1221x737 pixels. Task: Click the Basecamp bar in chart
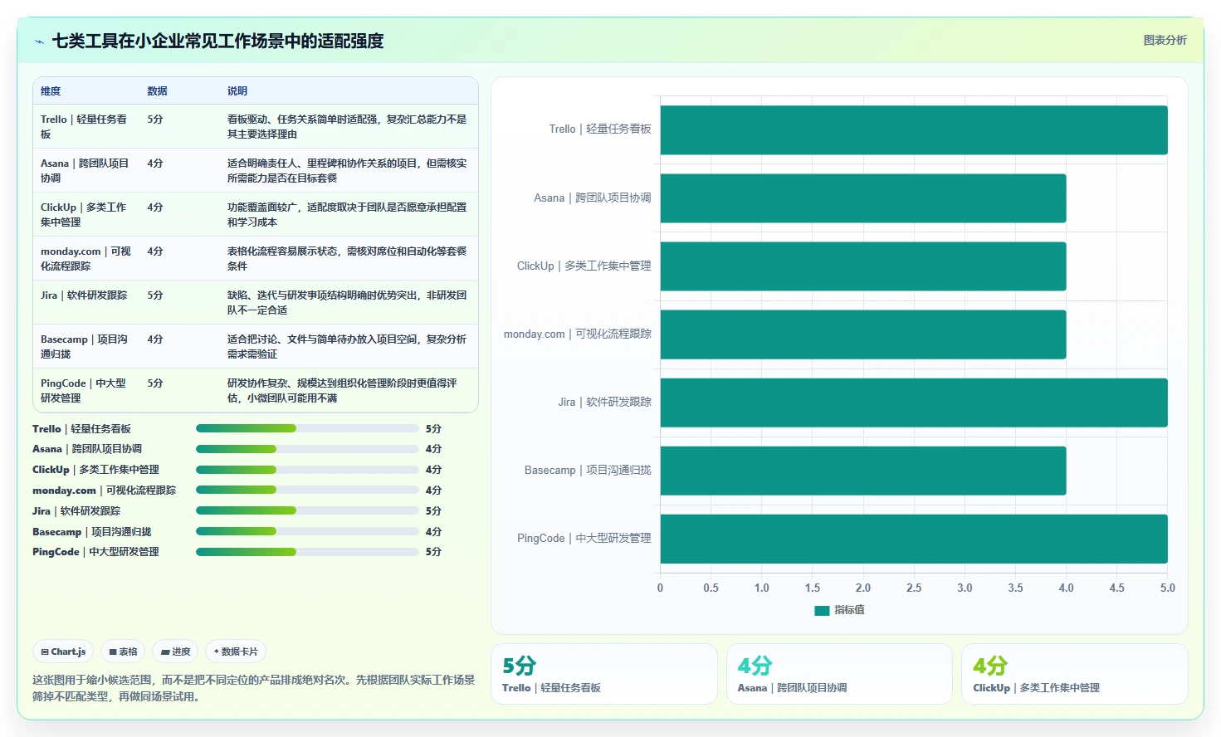point(863,471)
